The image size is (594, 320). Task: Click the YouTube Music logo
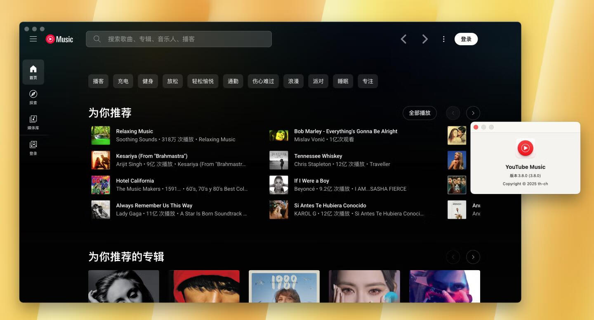59,39
